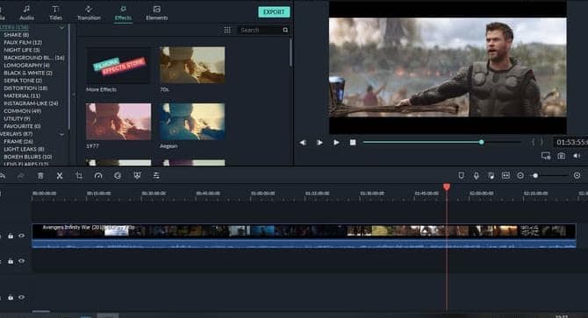Click the voiceover microphone icon
Image resolution: width=588 pixels, height=318 pixels.
click(477, 175)
